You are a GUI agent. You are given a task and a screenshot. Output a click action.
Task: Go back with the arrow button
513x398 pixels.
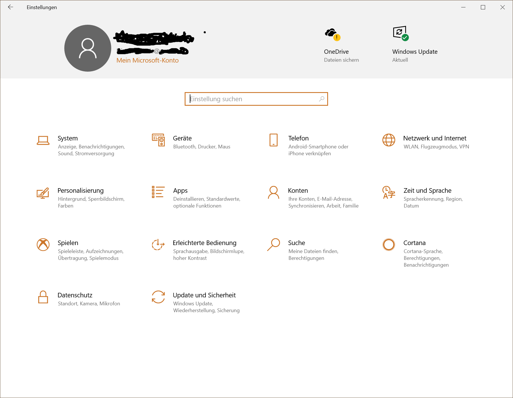point(11,7)
